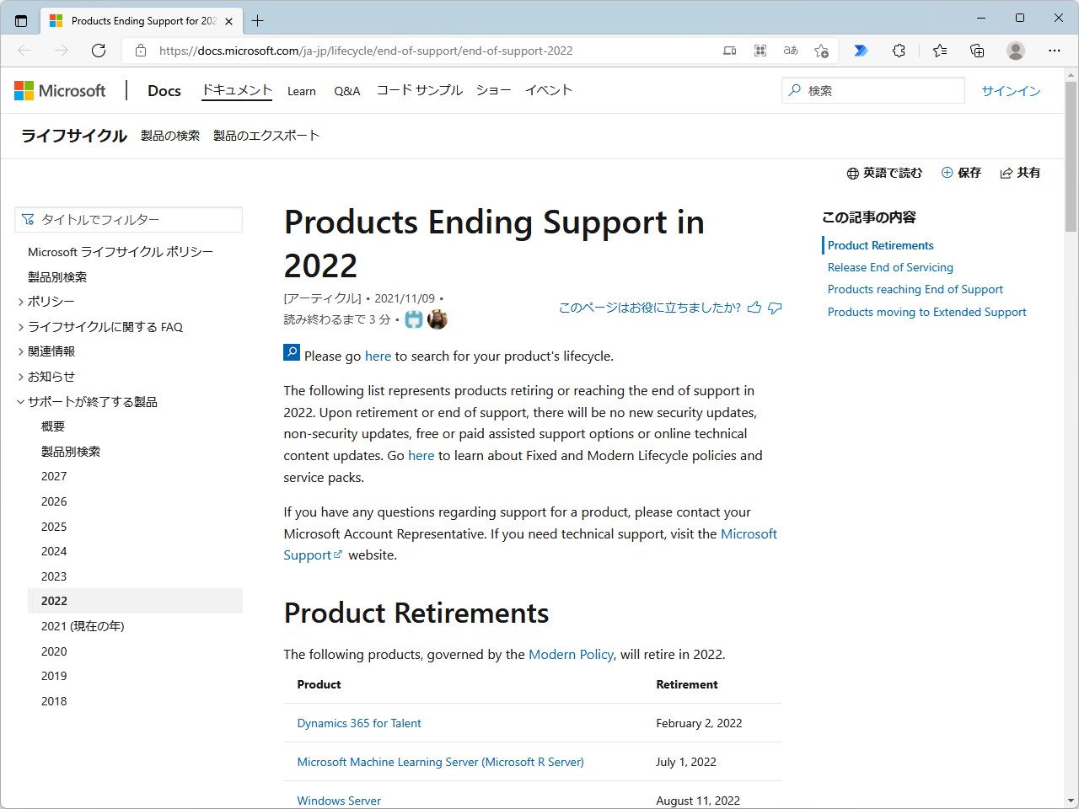The height and width of the screenshot is (809, 1079).
Task: Focus the 検索 search field
Action: click(873, 90)
